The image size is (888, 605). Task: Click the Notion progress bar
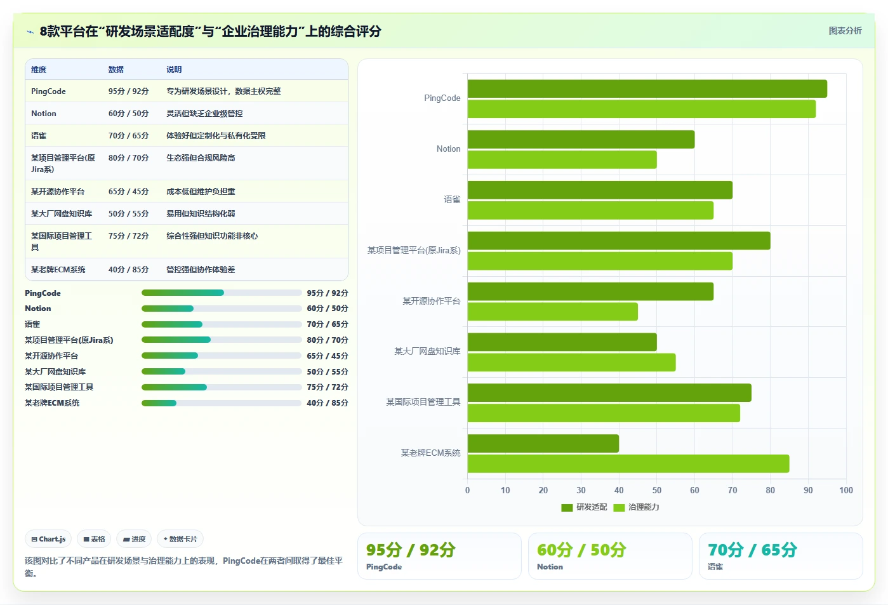pos(222,309)
